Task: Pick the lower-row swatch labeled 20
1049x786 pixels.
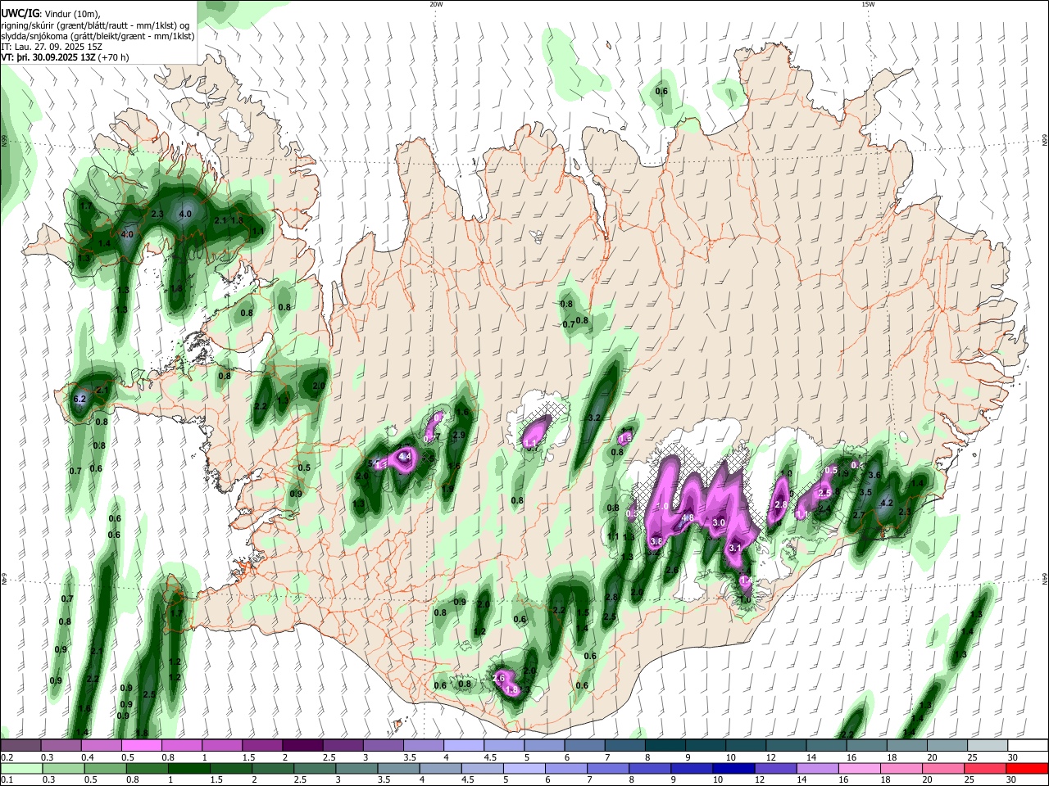Action: pyautogui.click(x=942, y=768)
